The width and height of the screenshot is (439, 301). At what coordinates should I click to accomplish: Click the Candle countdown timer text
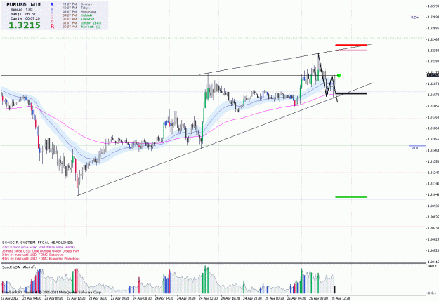25,18
